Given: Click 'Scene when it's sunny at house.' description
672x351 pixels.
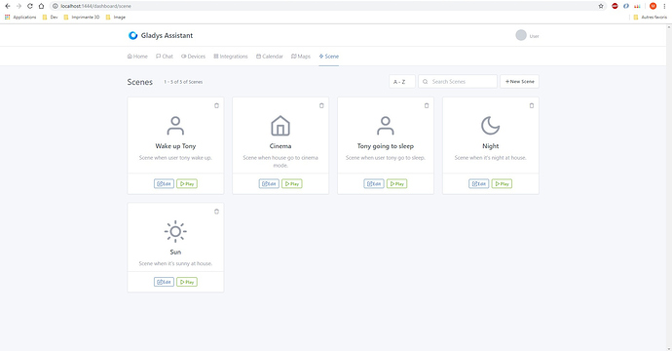Looking at the screenshot, I should tap(175, 263).
